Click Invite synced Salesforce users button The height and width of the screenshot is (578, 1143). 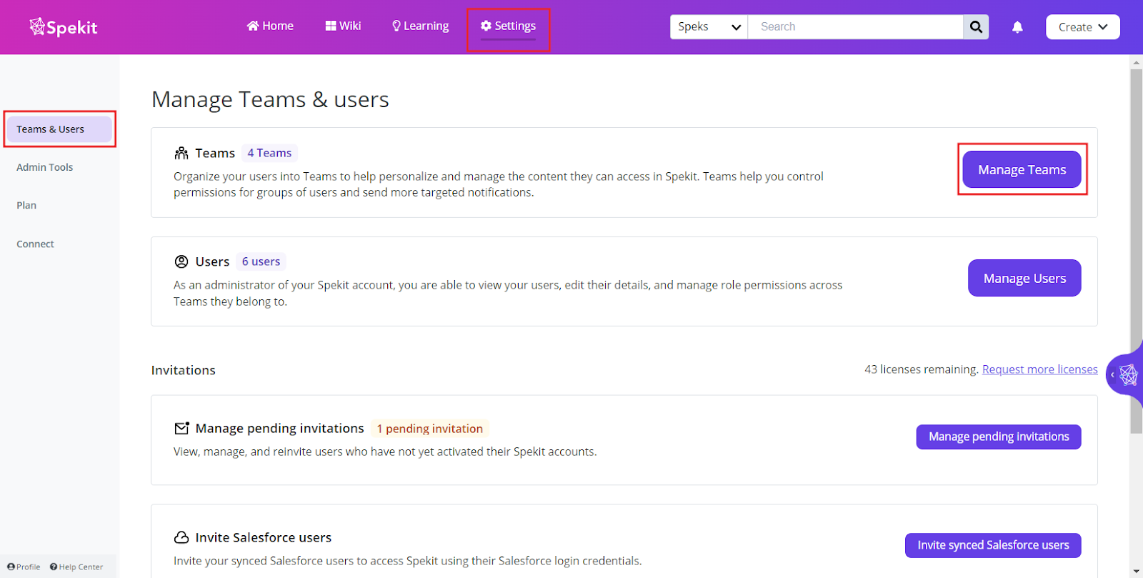tap(993, 545)
